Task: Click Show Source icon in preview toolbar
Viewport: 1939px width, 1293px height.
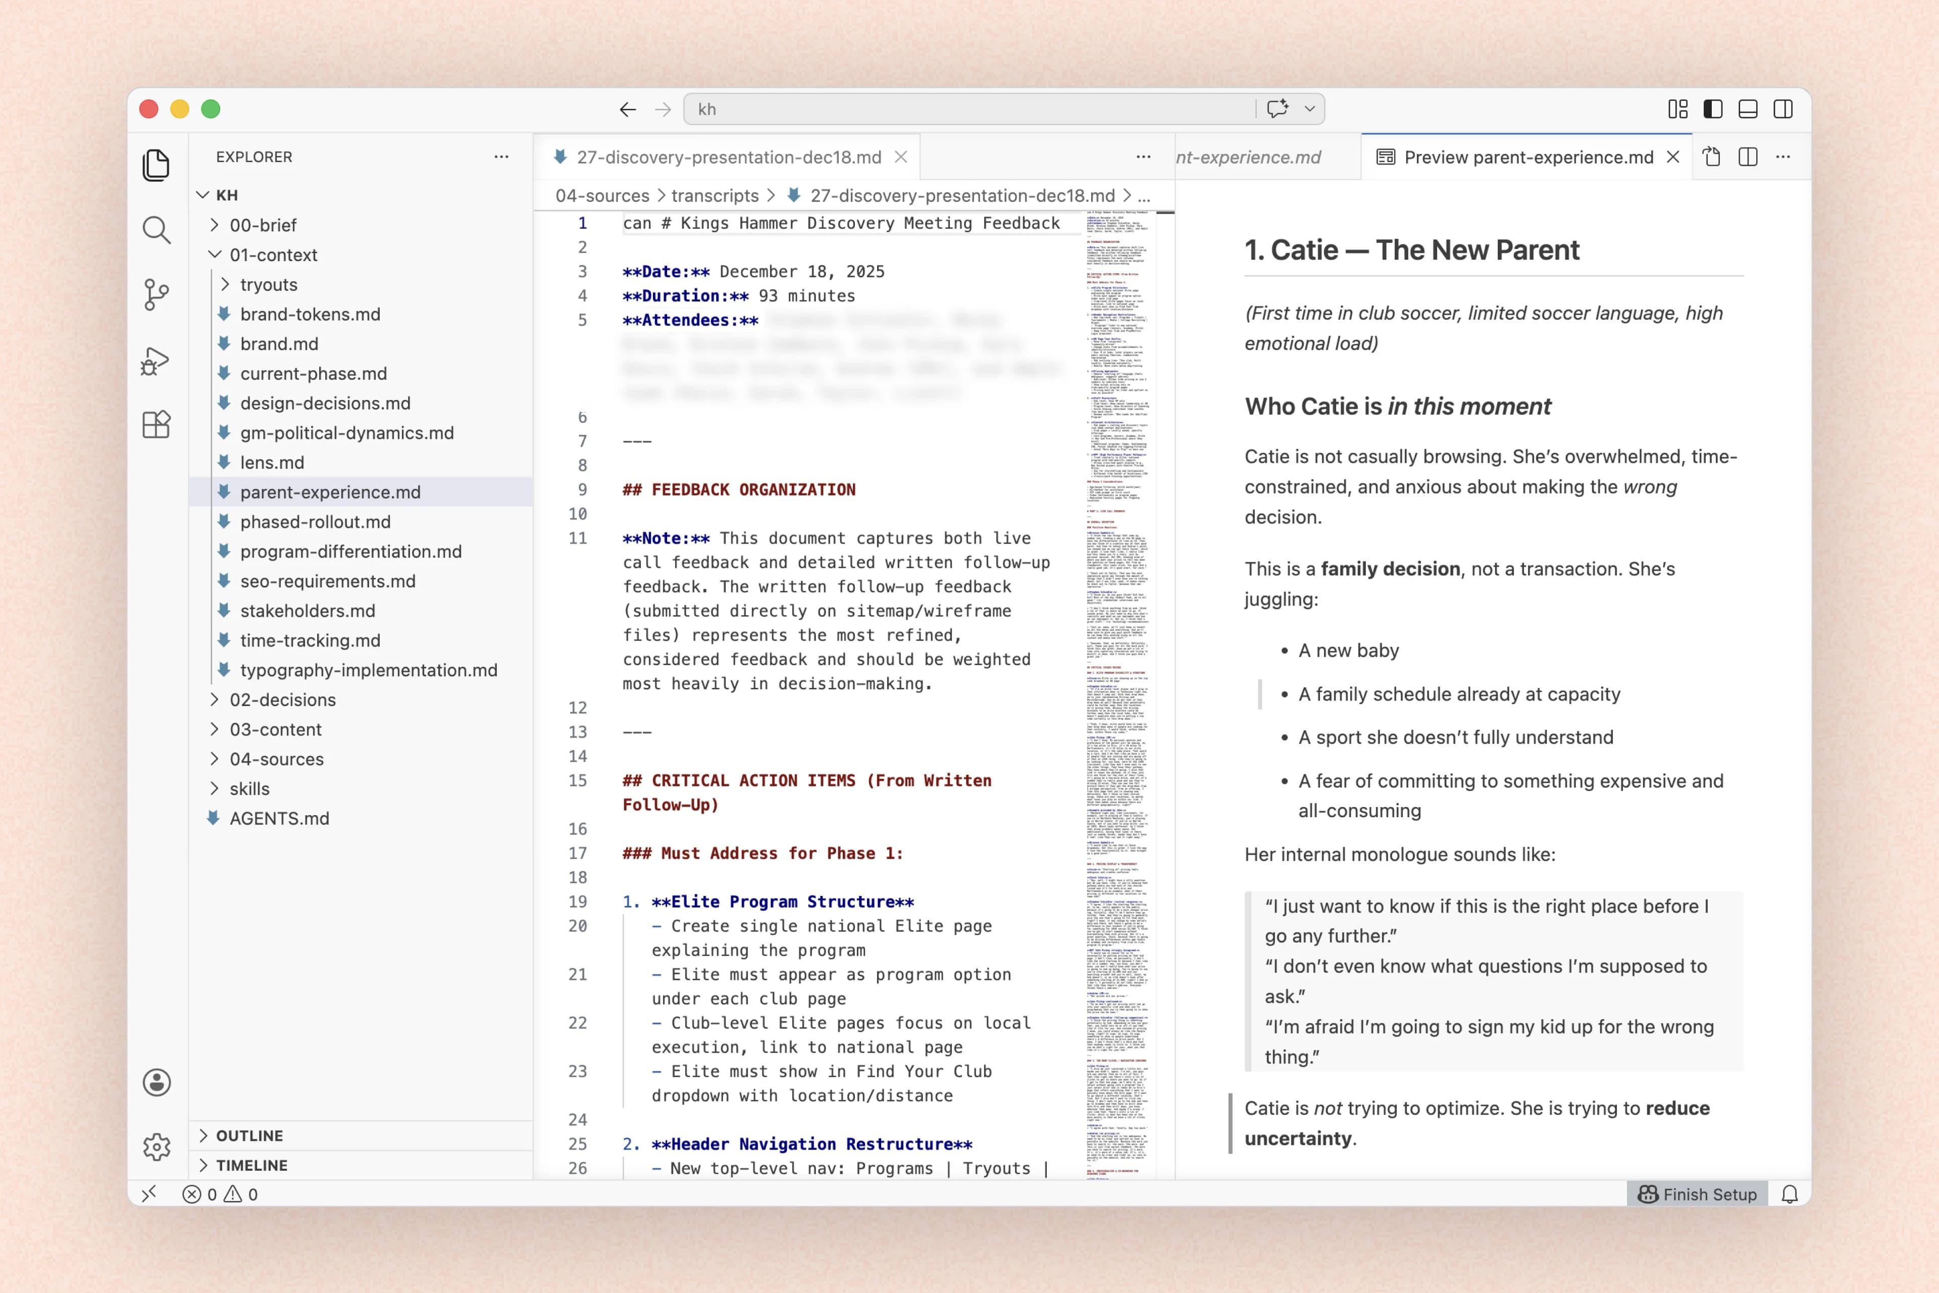Action: (x=1712, y=157)
